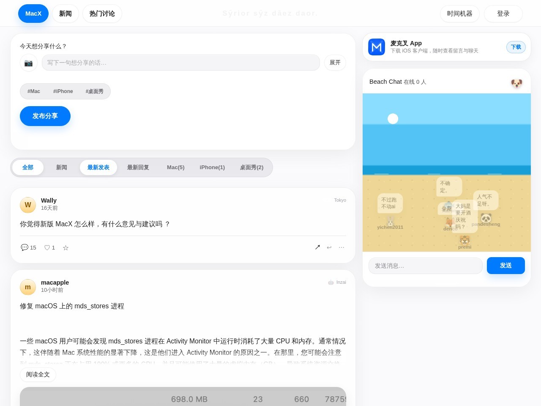The width and height of the screenshot is (541, 406).
Task: Click macapple's avatar circle
Action: click(x=28, y=287)
